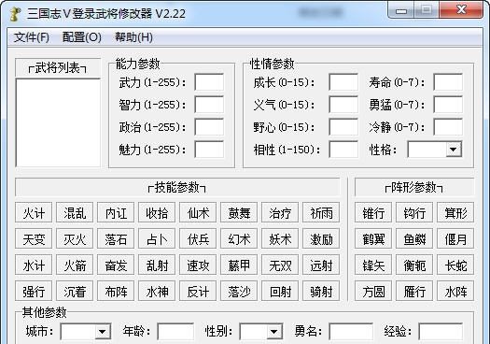Select the 乱射 skill button
The image size is (490, 344).
(x=157, y=265)
